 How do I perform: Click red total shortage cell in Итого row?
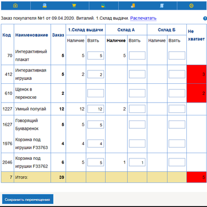(197, 177)
